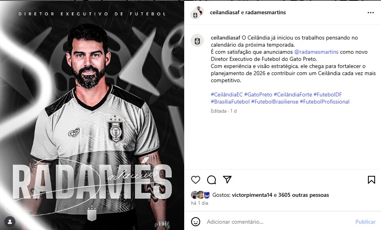Image resolution: width=381 pixels, height=230 pixels.
Task: Like the post with the heart icon
Action: click(x=196, y=180)
